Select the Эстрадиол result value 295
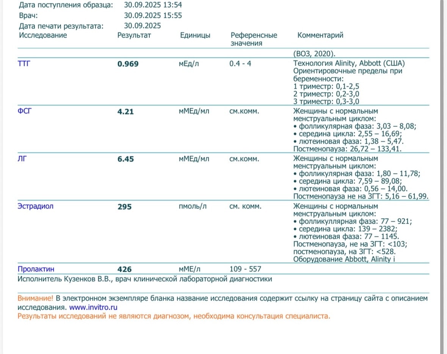Viewport: 447px width, 354px height. point(125,206)
